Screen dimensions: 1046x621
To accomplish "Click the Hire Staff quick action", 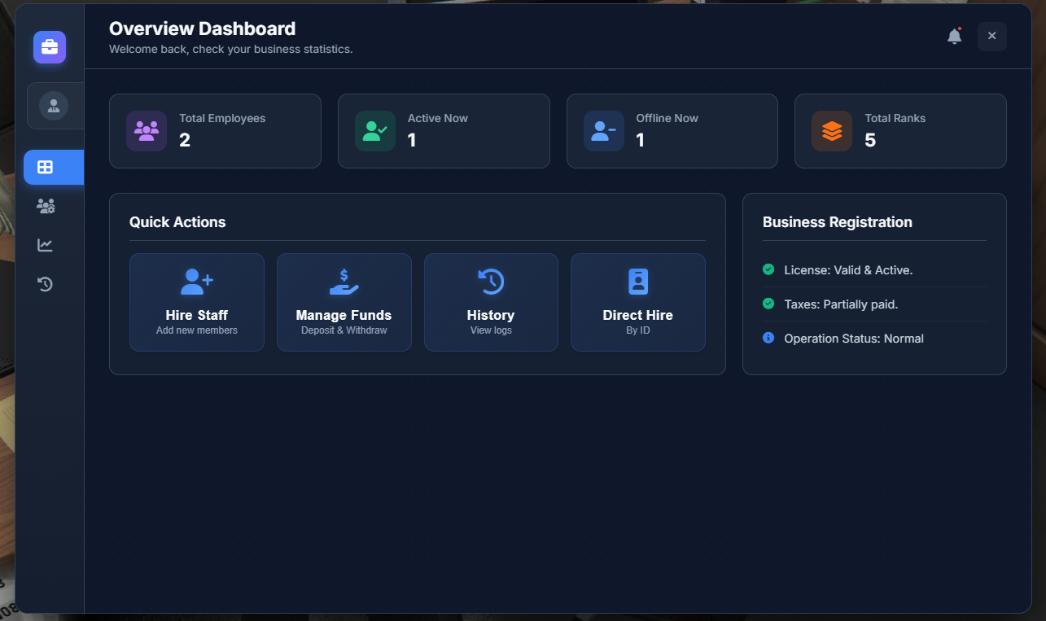I will click(x=197, y=302).
